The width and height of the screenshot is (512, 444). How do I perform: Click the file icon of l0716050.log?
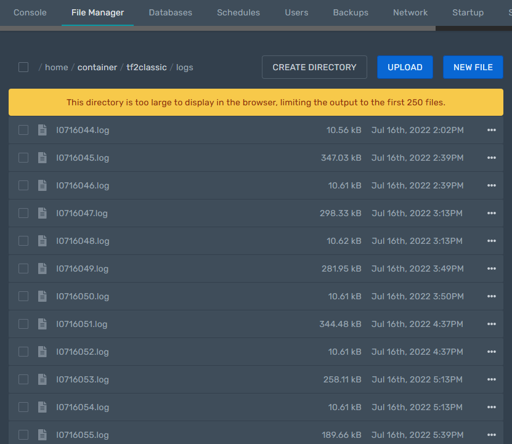click(42, 296)
